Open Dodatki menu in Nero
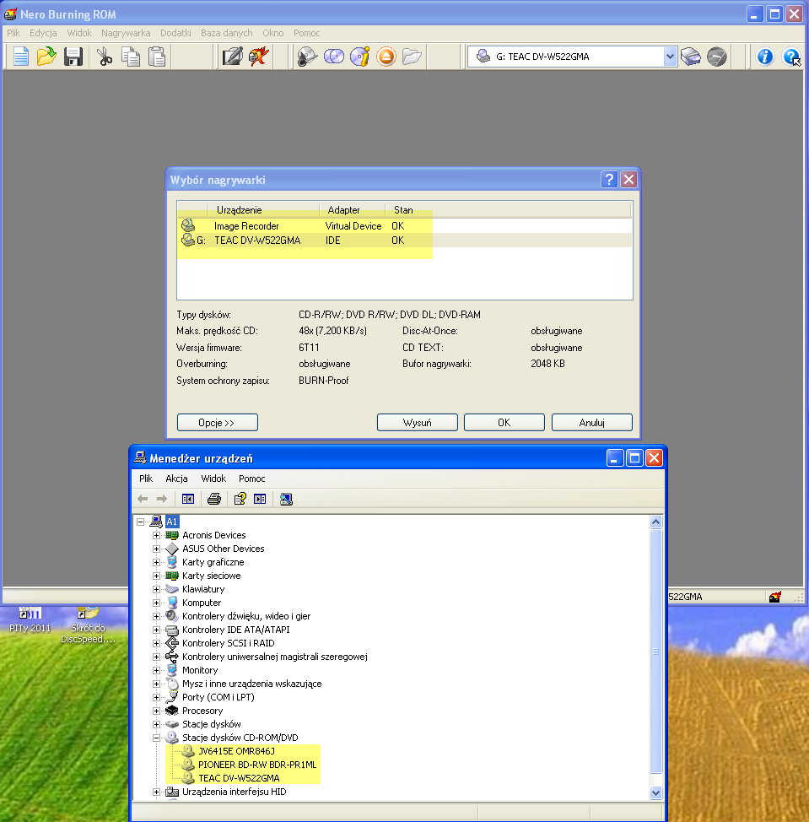This screenshot has width=809, height=822. tap(175, 33)
